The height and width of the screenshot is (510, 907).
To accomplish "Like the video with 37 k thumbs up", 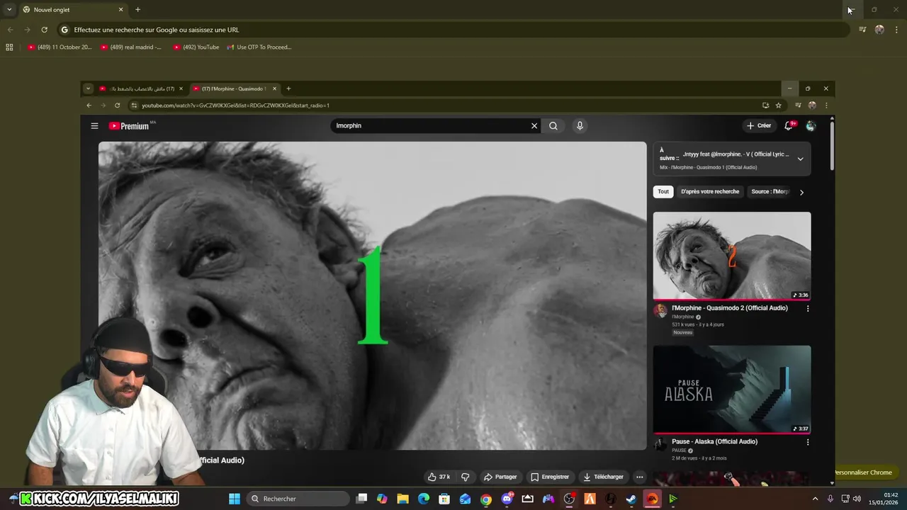I will click(x=439, y=477).
